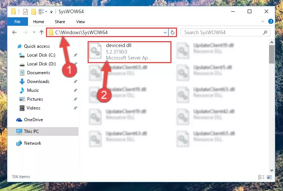Click the address bar showing C:\Windows\SysWOW64
Viewport: 283px width, 191px height.
pos(107,32)
